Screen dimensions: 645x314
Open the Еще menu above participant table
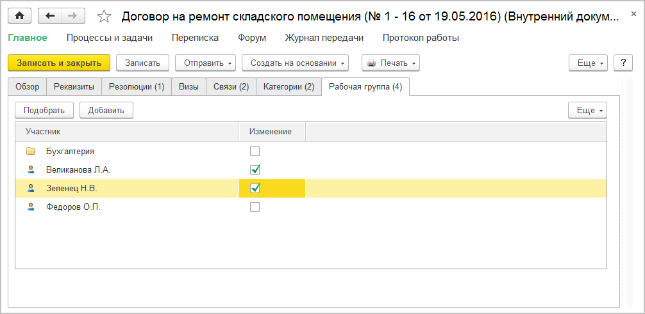[x=587, y=110]
